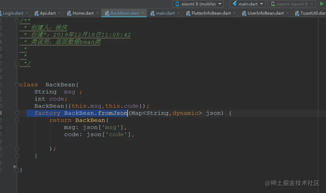This screenshot has width=326, height=193.
Task: Click the 'msg' string literal in json['msg']
Action: click(x=110, y=127)
